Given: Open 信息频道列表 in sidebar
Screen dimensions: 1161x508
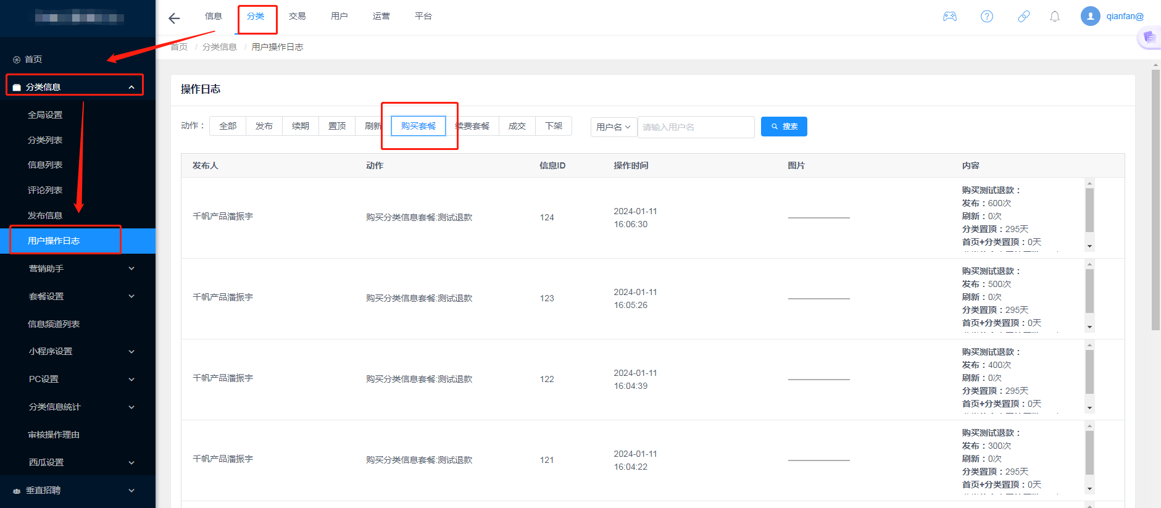Looking at the screenshot, I should tap(54, 324).
